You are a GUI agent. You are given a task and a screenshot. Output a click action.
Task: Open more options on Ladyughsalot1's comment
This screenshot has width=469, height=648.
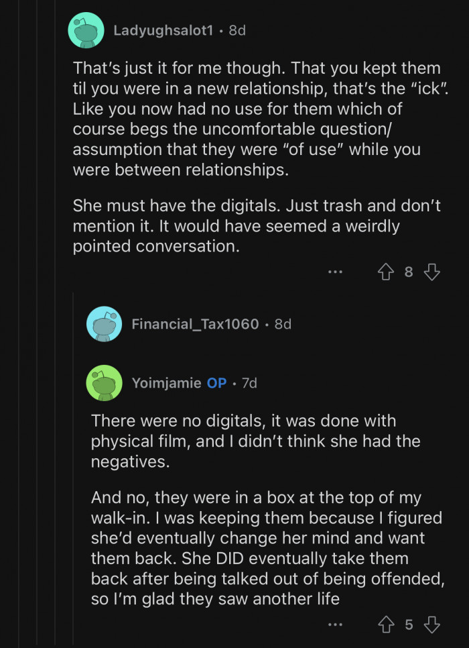[x=335, y=272]
